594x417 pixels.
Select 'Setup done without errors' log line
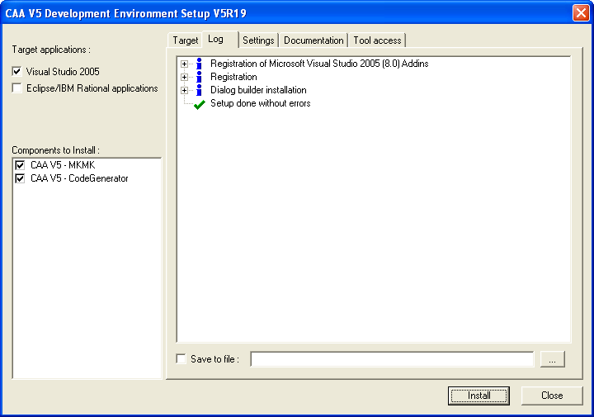(260, 103)
